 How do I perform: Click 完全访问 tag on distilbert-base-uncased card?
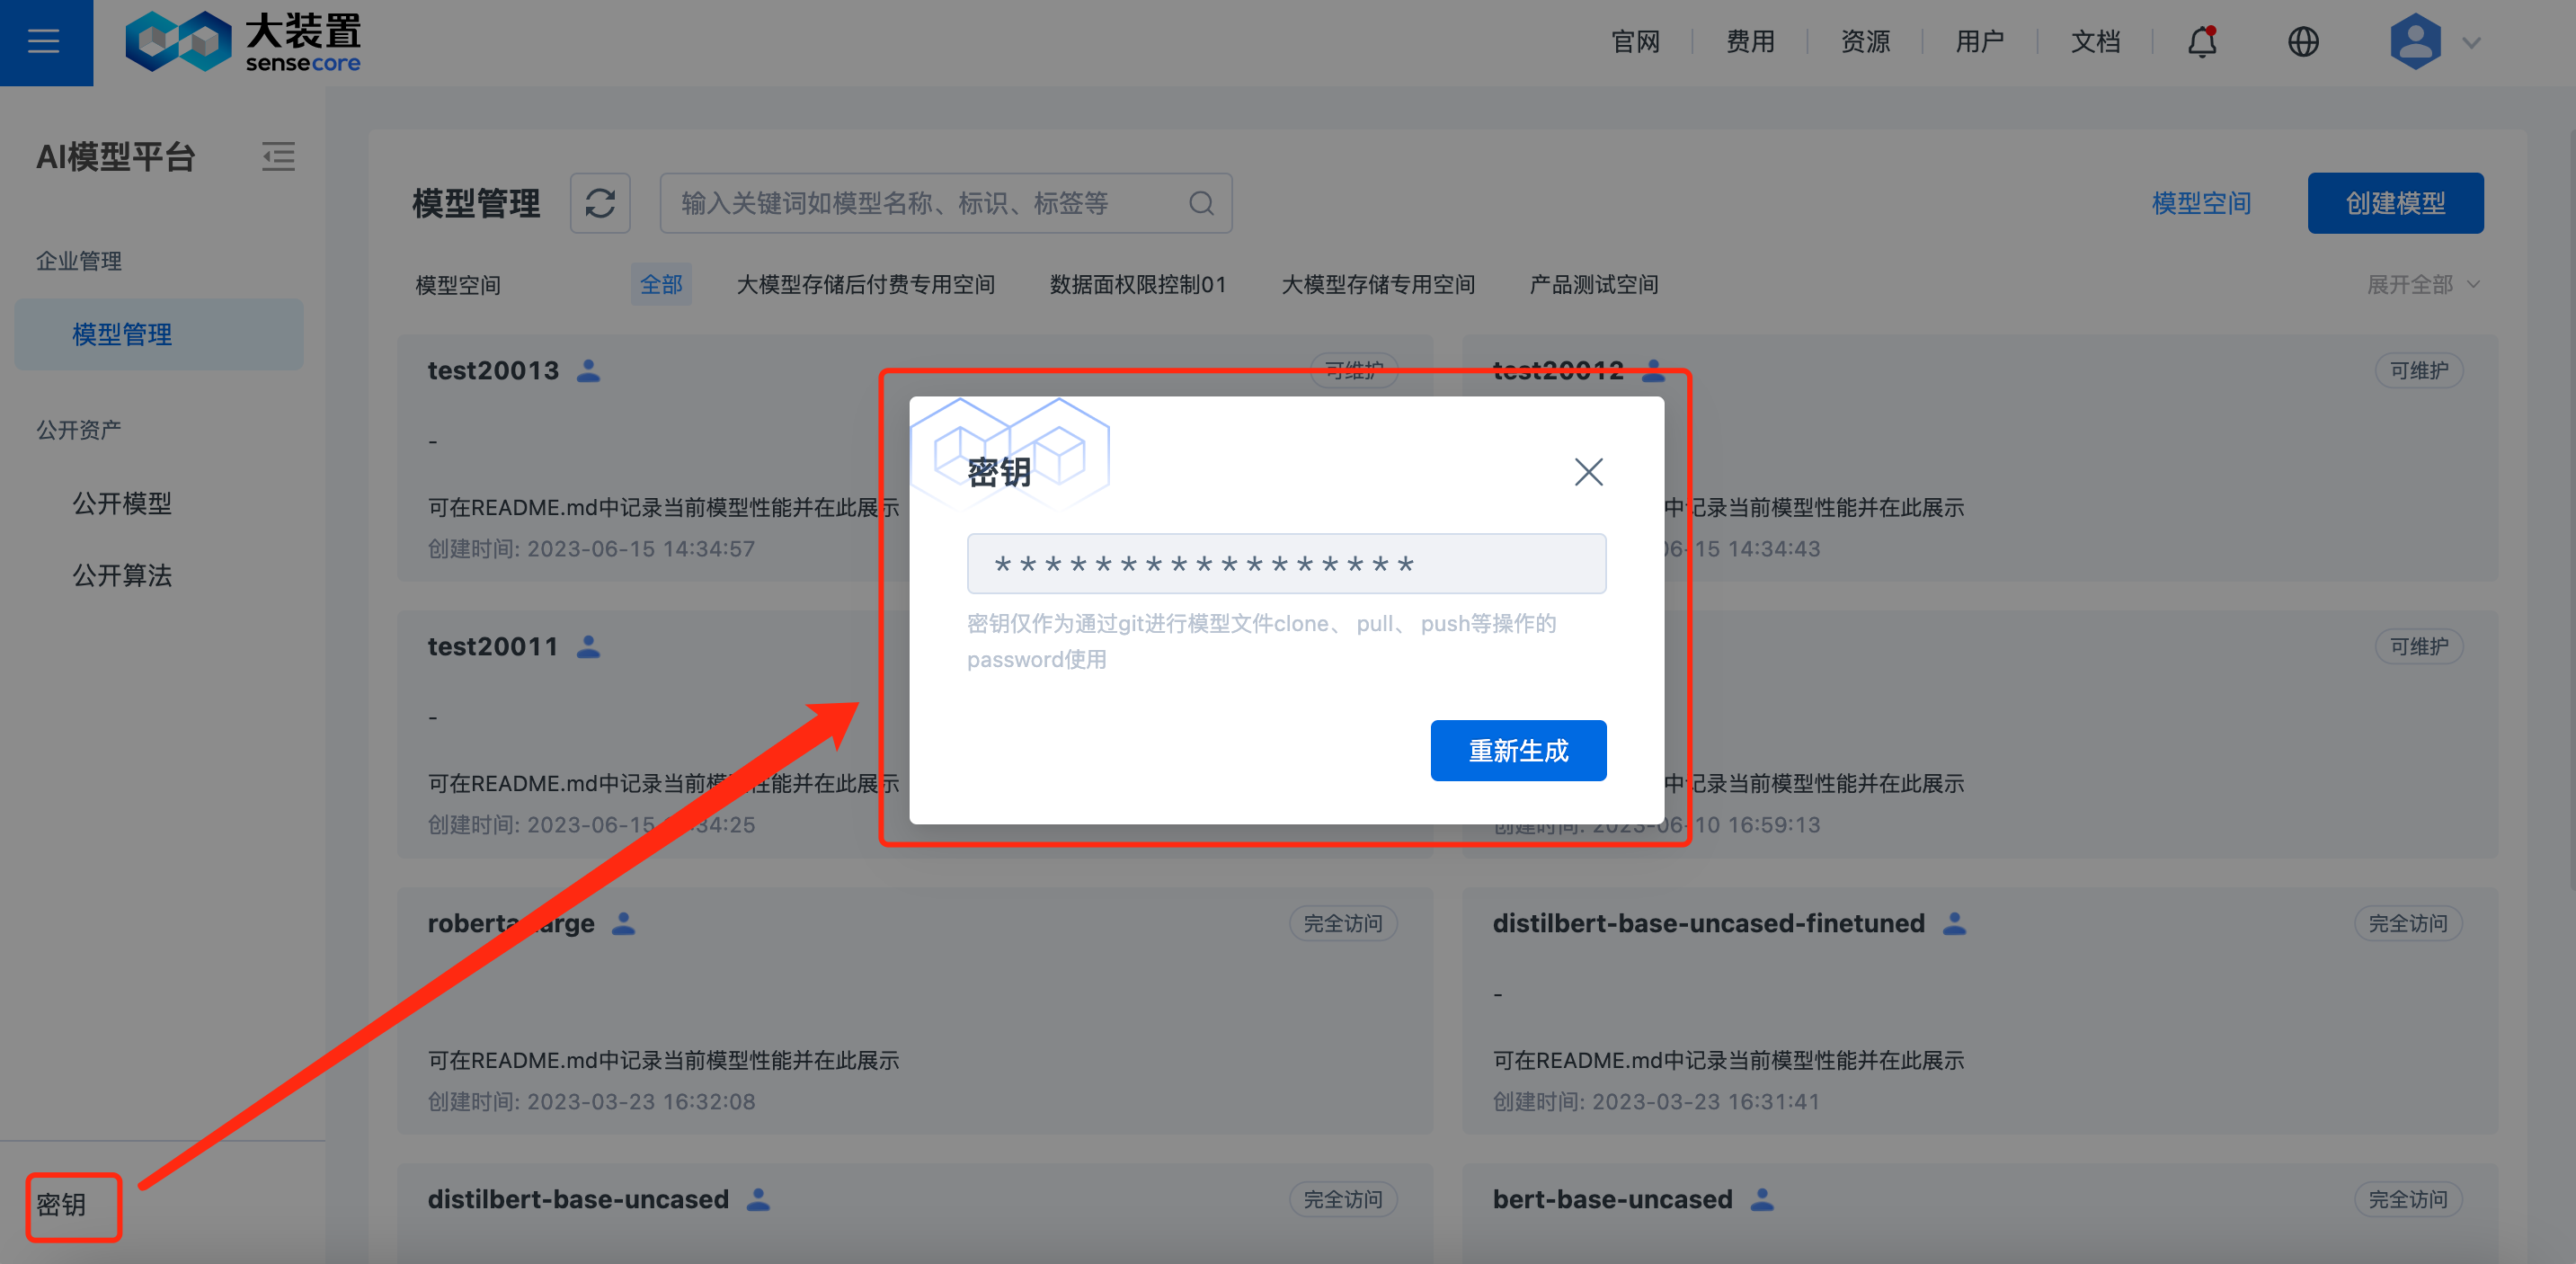(x=1342, y=1199)
